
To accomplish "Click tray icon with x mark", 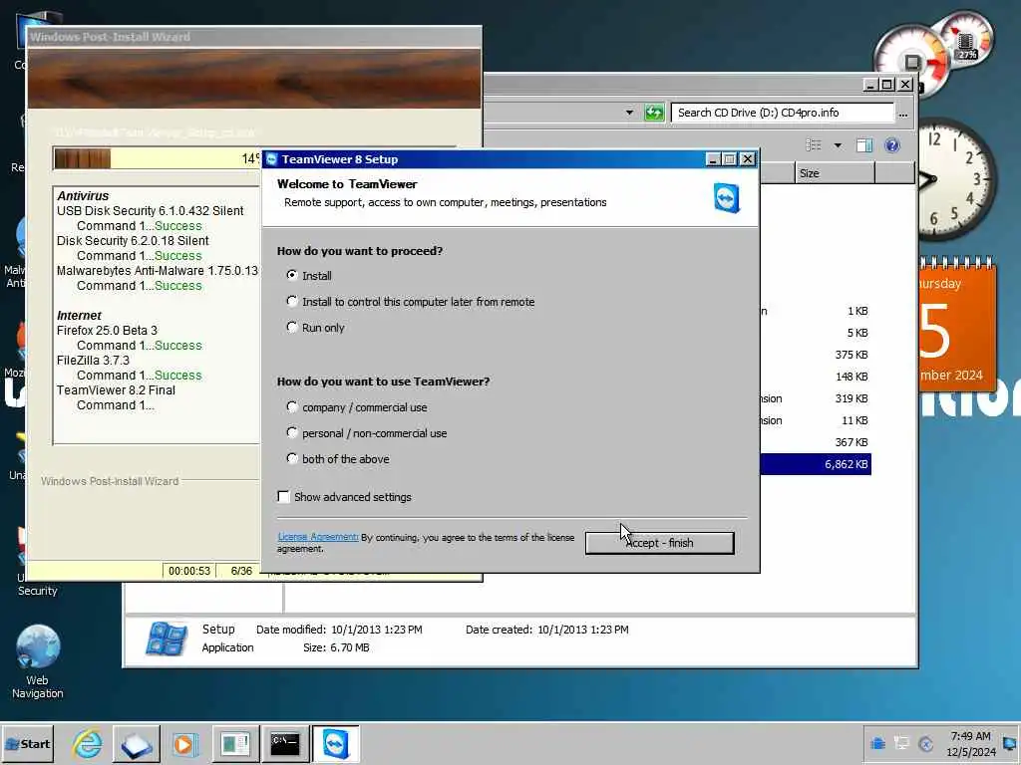I will coord(925,743).
